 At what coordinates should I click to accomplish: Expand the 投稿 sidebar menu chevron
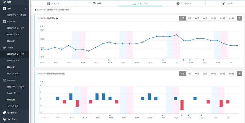[x=26, y=2]
